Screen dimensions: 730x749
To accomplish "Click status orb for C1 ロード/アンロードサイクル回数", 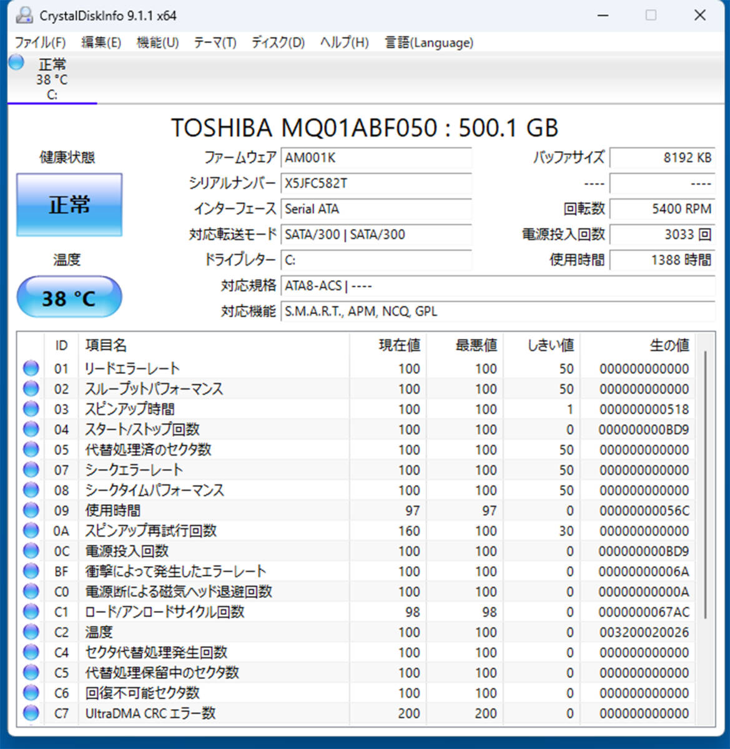I will (31, 612).
